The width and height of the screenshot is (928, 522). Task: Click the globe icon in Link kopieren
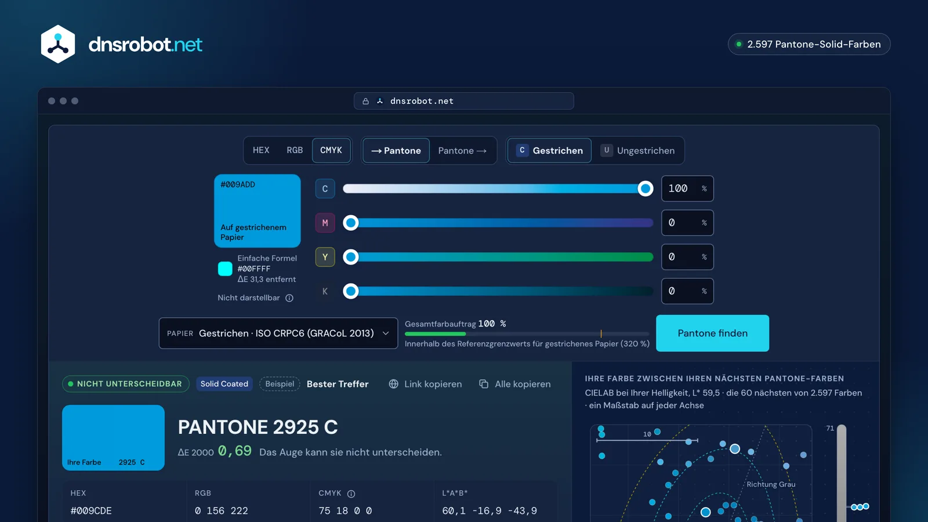pyautogui.click(x=393, y=384)
